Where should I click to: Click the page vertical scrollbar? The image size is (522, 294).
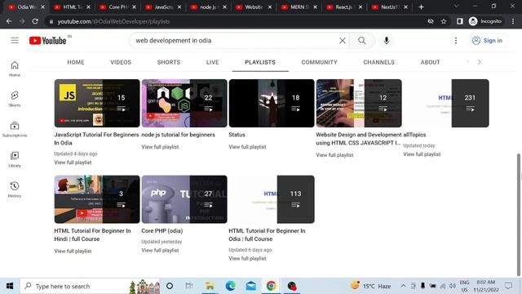pyautogui.click(x=519, y=215)
